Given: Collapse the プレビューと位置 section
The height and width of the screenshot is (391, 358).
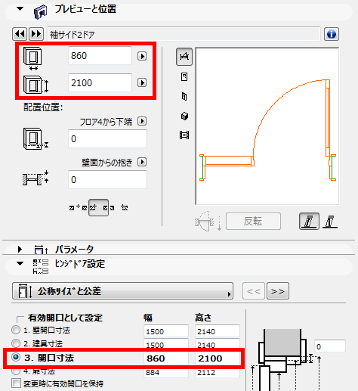Looking at the screenshot, I should 20,9.
